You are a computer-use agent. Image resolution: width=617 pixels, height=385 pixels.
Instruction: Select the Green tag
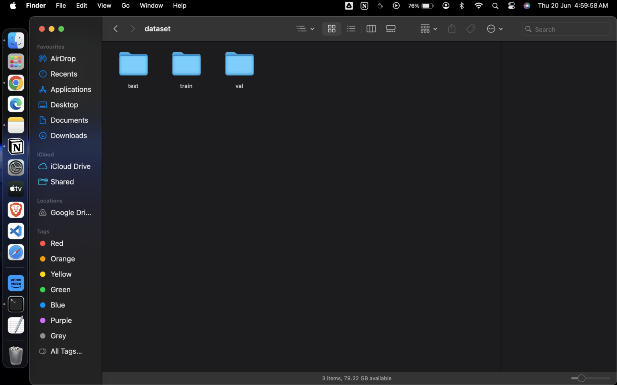point(60,290)
